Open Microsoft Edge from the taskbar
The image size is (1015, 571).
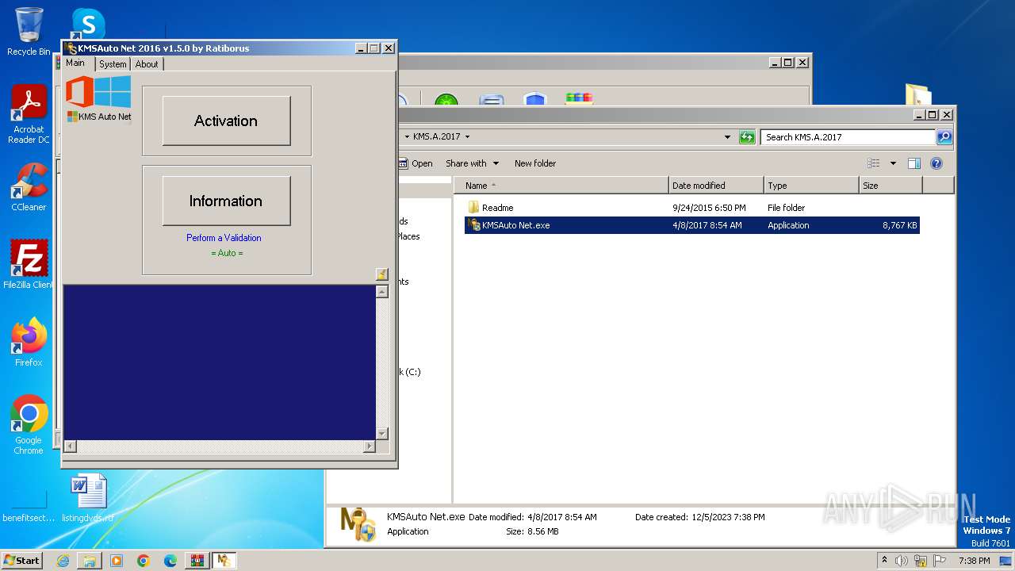170,561
